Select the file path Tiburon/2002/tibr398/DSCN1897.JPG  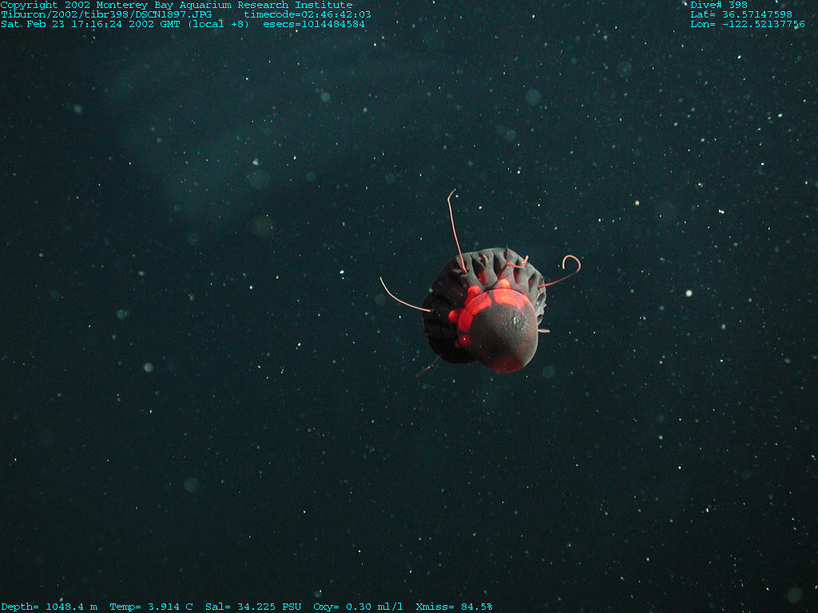(106, 14)
